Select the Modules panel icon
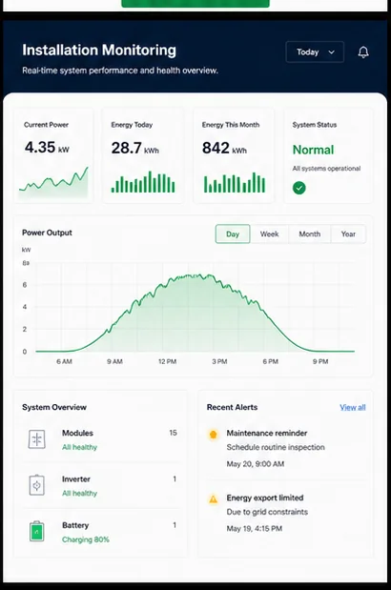 click(37, 439)
